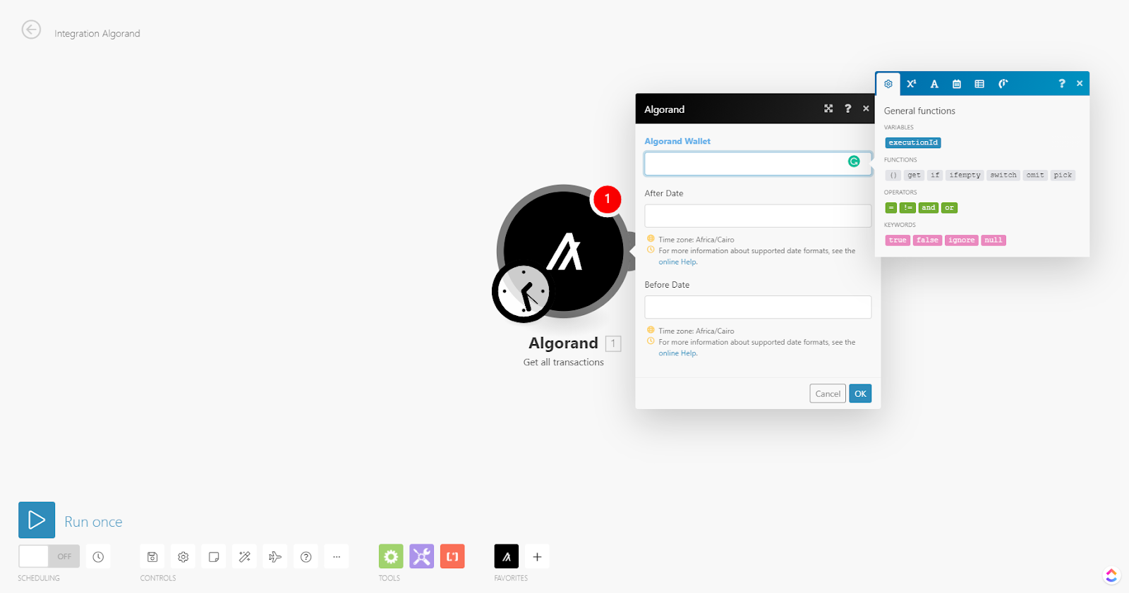Image resolution: width=1129 pixels, height=593 pixels.
Task: Save the scenario with disk icon
Action: click(x=152, y=557)
